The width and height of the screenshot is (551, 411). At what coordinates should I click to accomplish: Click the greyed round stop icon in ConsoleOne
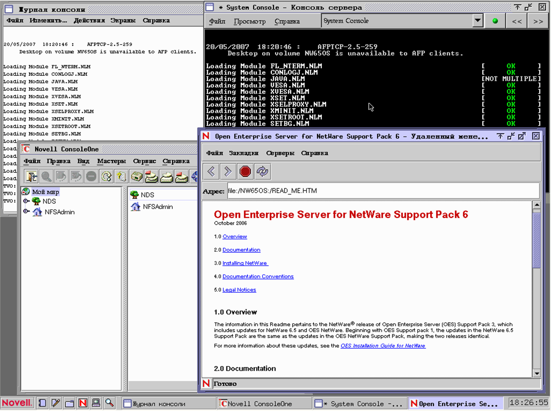(91, 177)
